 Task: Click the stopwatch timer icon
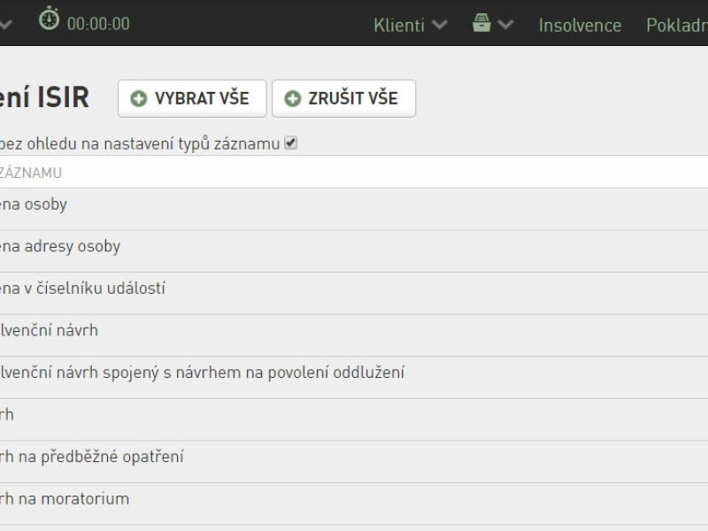(49, 19)
